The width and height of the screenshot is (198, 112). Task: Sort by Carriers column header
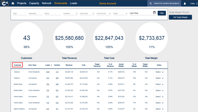coord(57,65)
